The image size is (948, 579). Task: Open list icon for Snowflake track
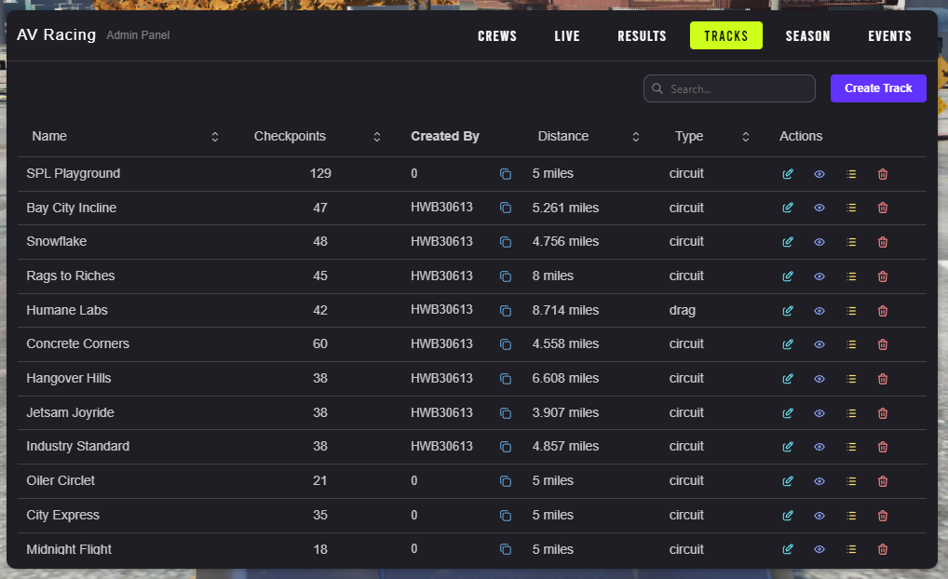pos(851,242)
